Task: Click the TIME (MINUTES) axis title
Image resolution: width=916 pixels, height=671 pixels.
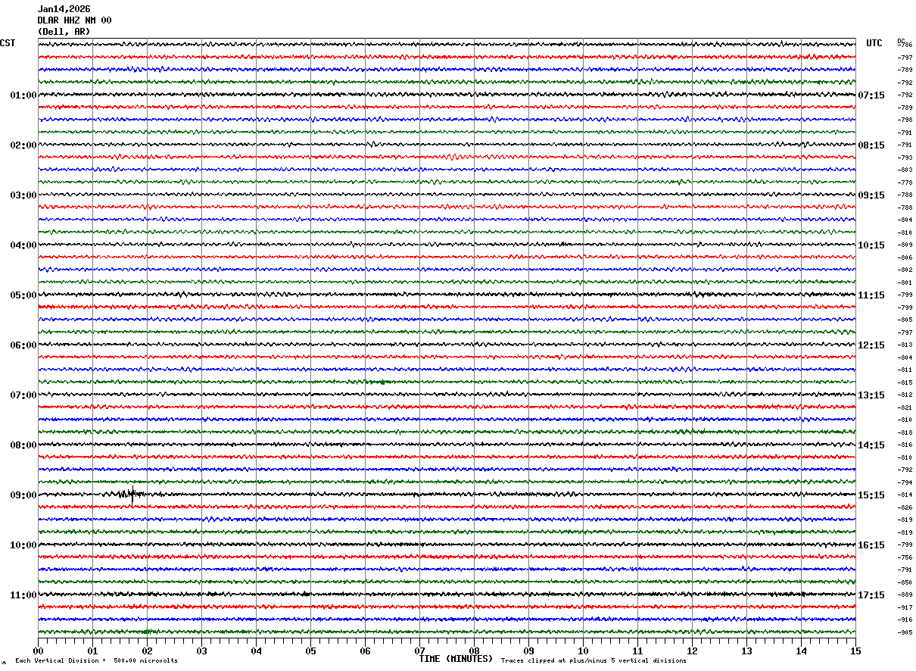Action: point(456,659)
